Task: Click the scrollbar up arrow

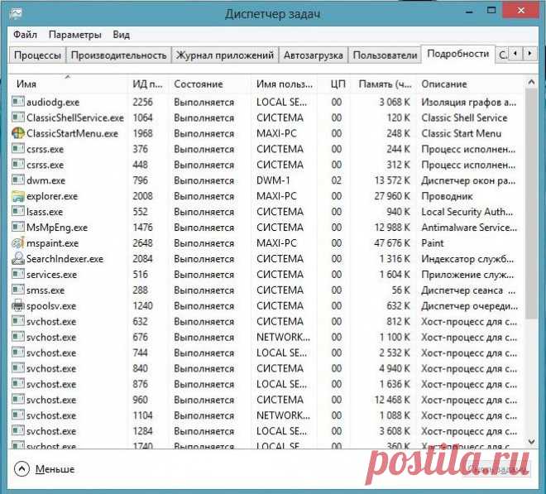Action: [x=531, y=83]
